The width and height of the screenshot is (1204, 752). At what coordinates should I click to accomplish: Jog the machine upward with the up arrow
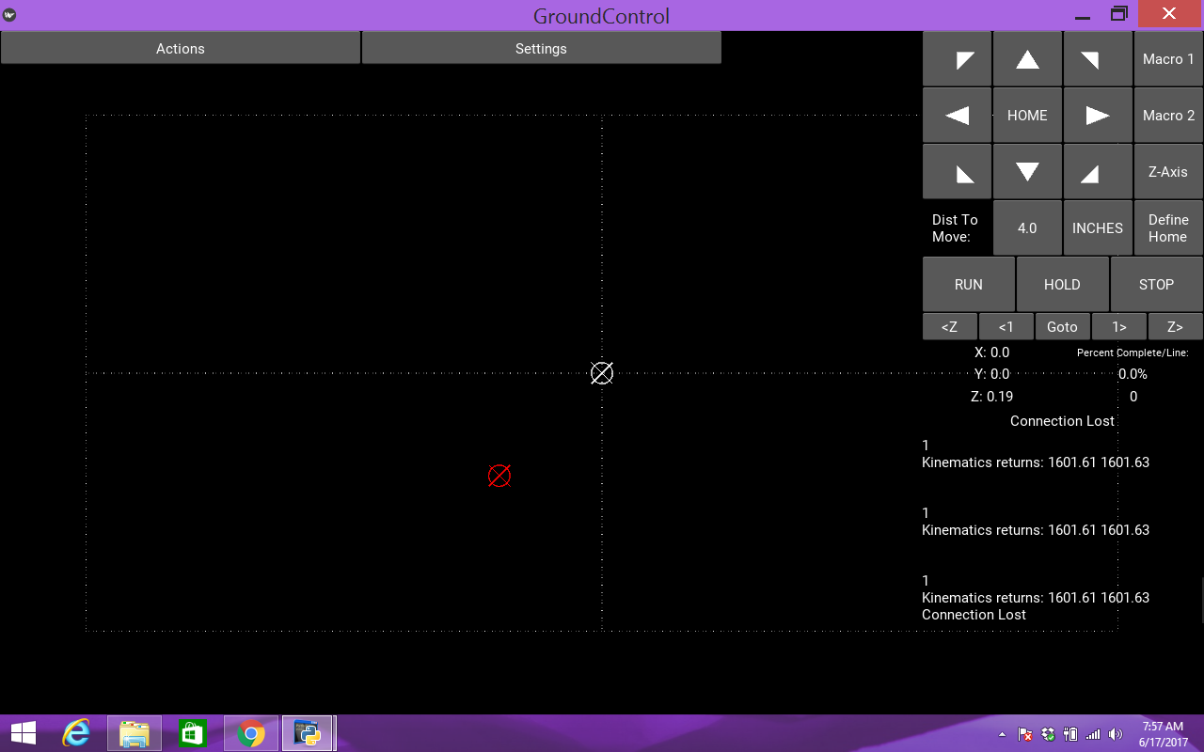tap(1027, 58)
